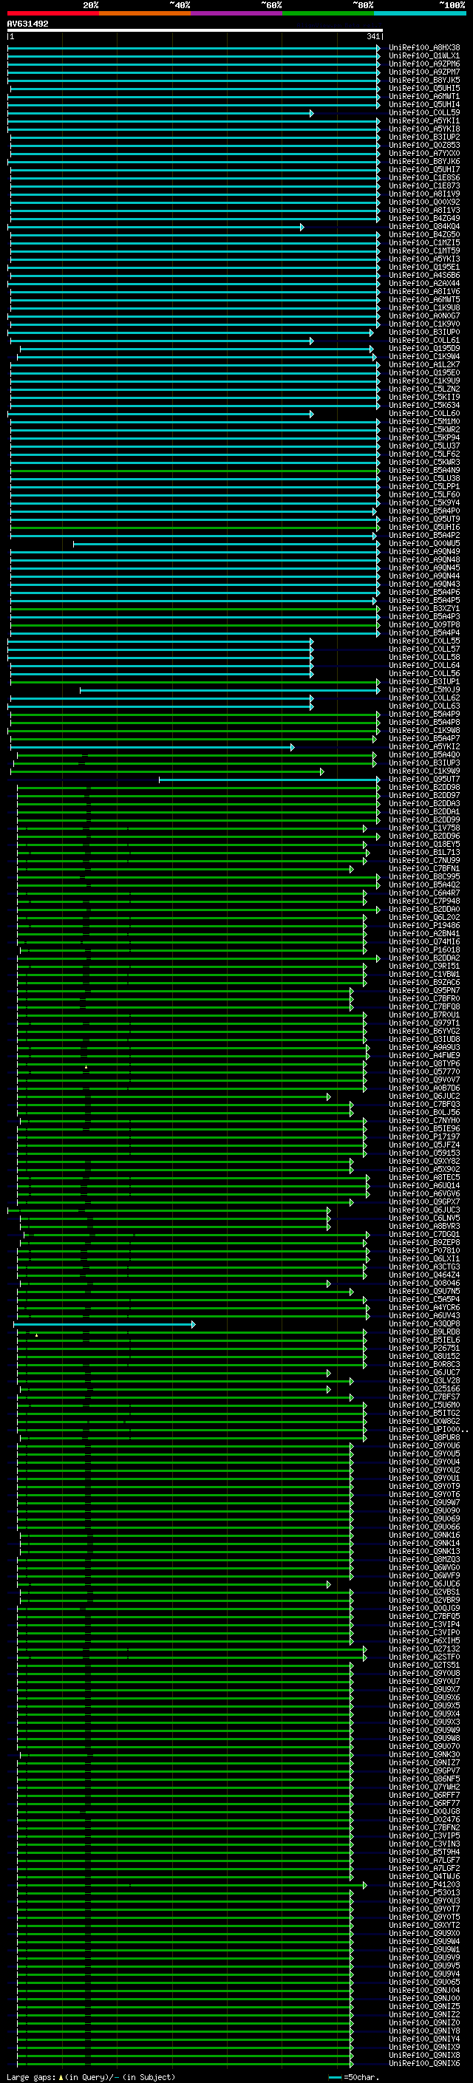Click the short cyan alignment bar for A3QQP8
Viewport: 473px width, 2083px height.
tap(104, 1325)
